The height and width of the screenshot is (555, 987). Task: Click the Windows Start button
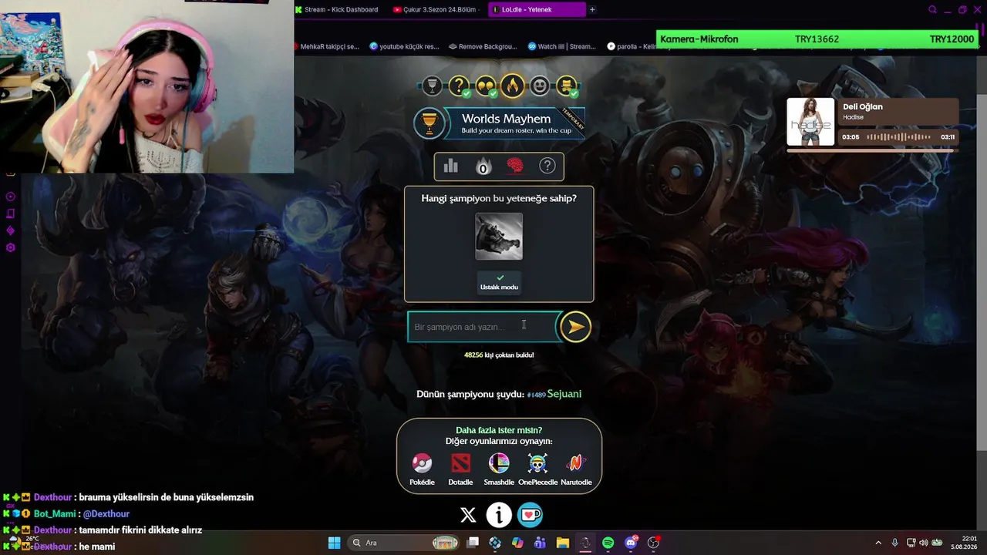click(x=334, y=543)
